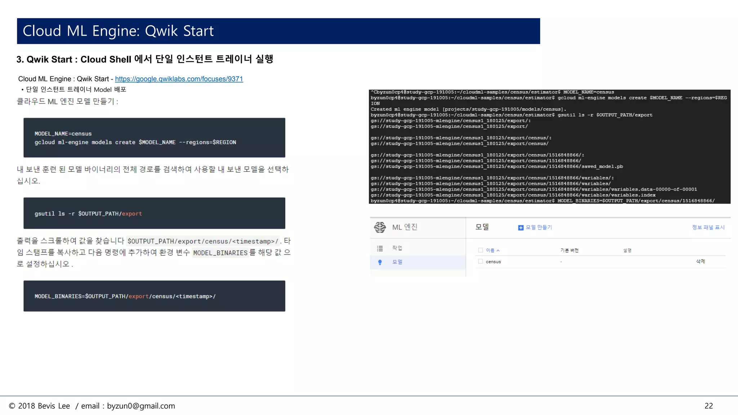Click the 모델 page heading
This screenshot has width=738, height=415.
click(482, 227)
